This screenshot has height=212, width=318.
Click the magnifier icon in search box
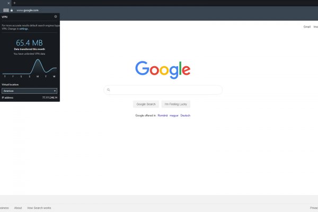click(x=109, y=90)
